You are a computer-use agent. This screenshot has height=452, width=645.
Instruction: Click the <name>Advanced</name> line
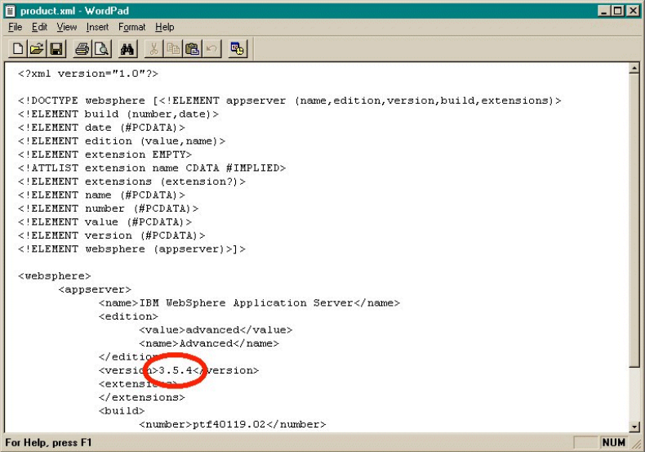pos(209,344)
